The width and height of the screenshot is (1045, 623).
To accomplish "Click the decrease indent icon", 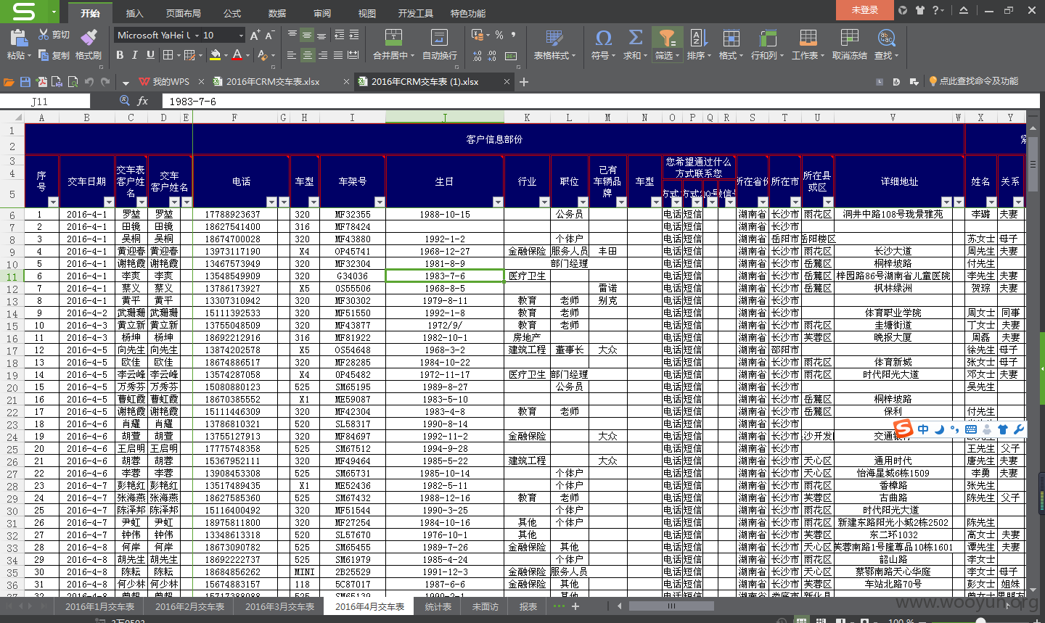I will 339,35.
